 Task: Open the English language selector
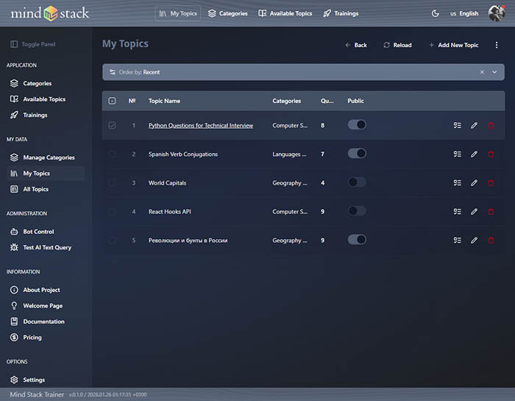[464, 13]
